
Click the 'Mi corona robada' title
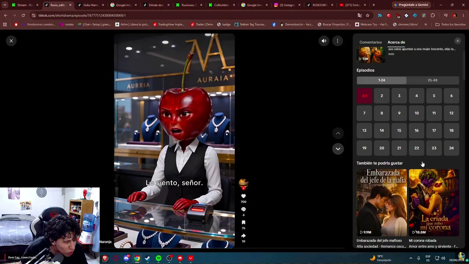click(x=422, y=241)
